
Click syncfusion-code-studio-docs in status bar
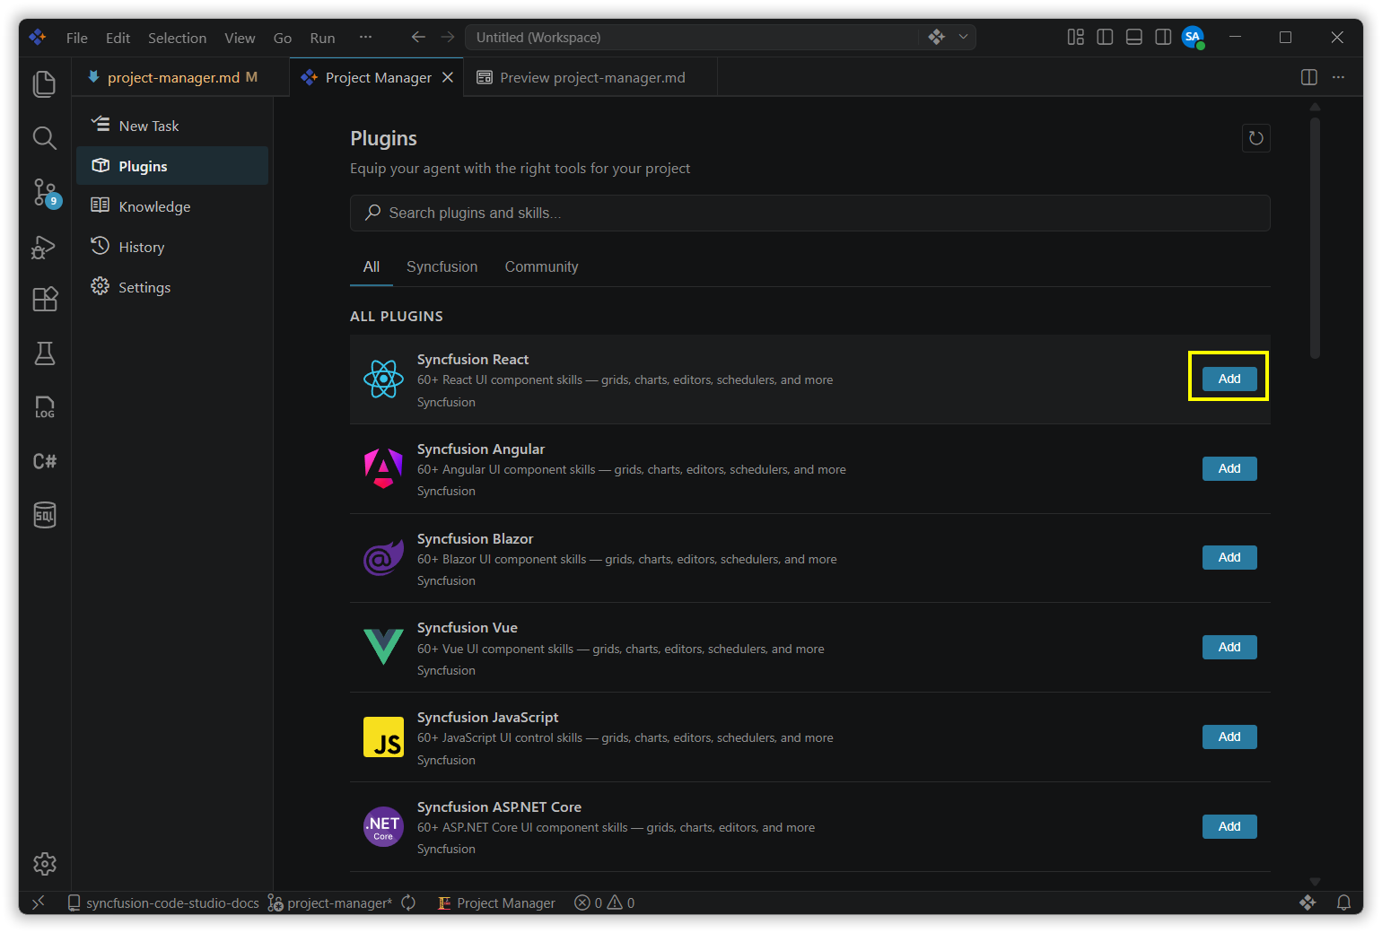click(x=163, y=902)
